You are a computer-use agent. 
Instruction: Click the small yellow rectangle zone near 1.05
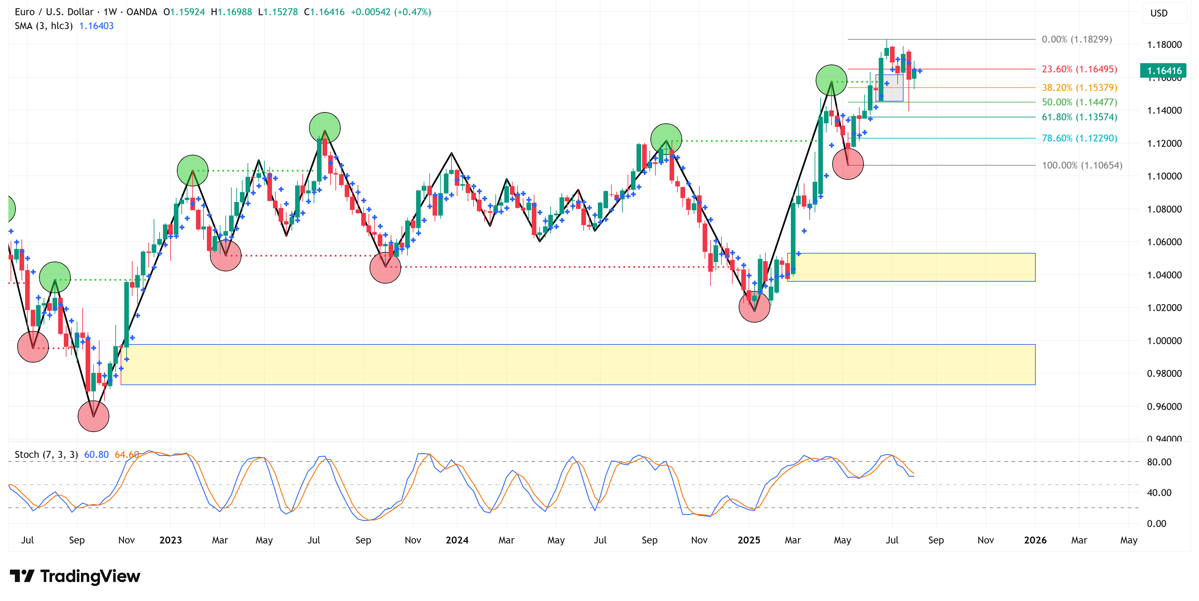click(x=912, y=267)
